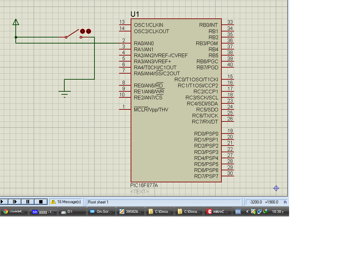The height and width of the screenshot is (257, 343).
Task: Open the 16 Message(s) simulation log
Action: click(x=66, y=202)
